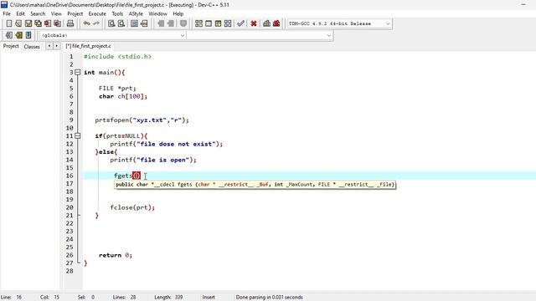This screenshot has height=301, width=536.
Task: Click the Open file toolbar icon
Action: (18, 23)
